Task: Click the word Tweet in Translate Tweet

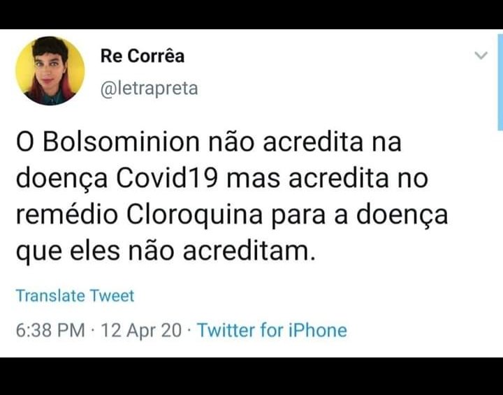Action: tap(112, 295)
